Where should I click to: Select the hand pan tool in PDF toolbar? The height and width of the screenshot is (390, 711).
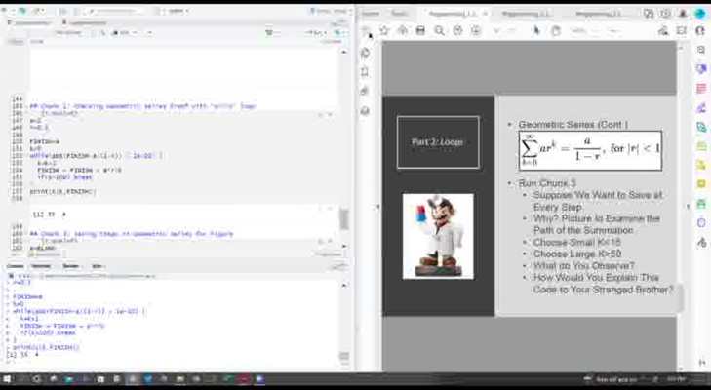[555, 30]
